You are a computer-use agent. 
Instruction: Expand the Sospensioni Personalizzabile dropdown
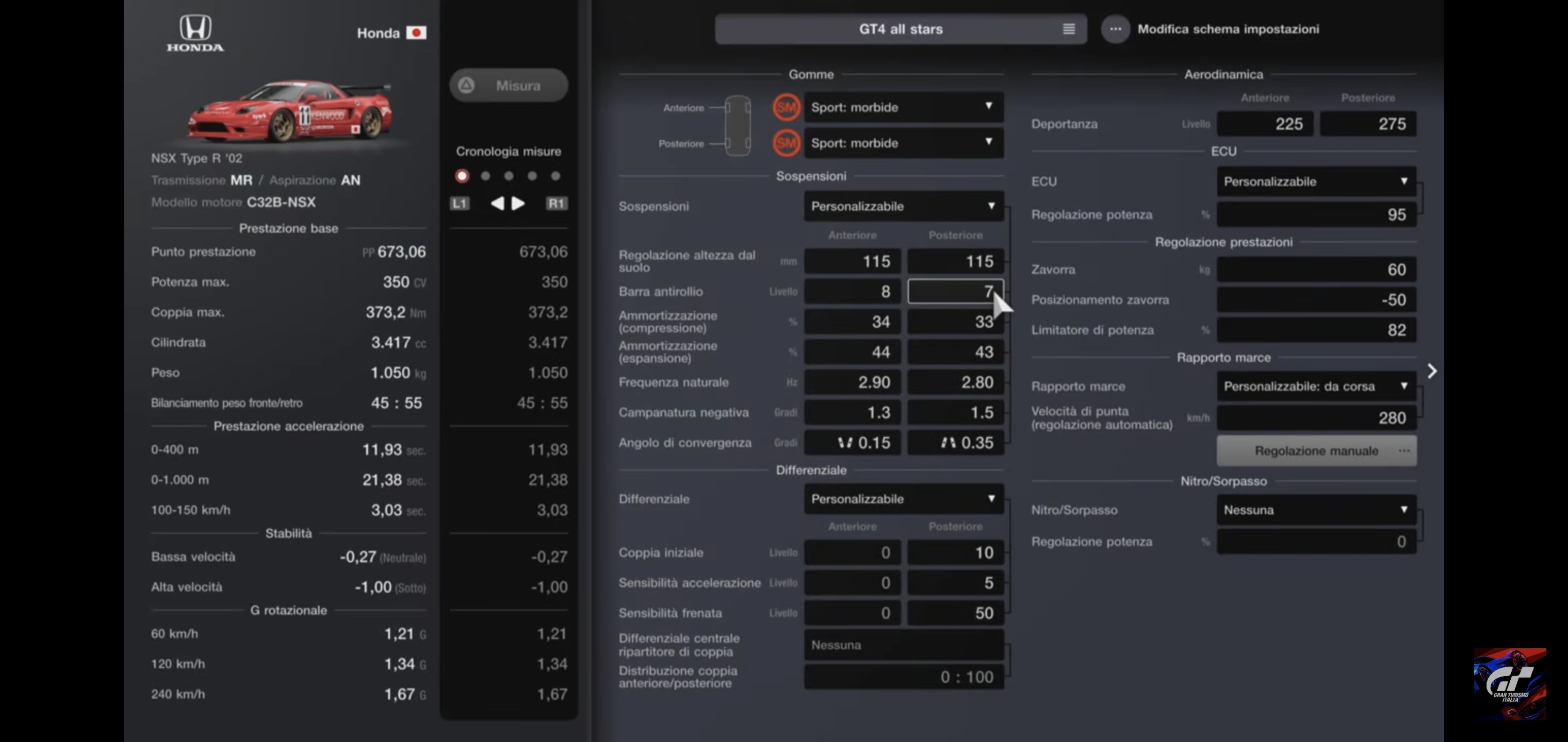point(903,206)
